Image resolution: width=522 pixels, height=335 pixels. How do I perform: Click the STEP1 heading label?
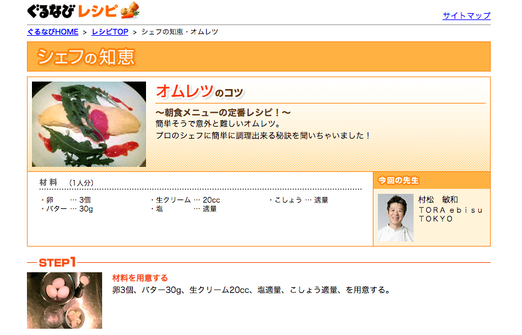click(57, 262)
